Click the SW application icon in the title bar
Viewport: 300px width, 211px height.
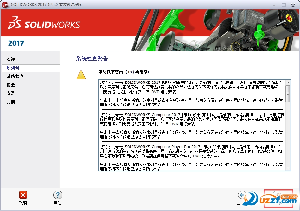click(5, 5)
